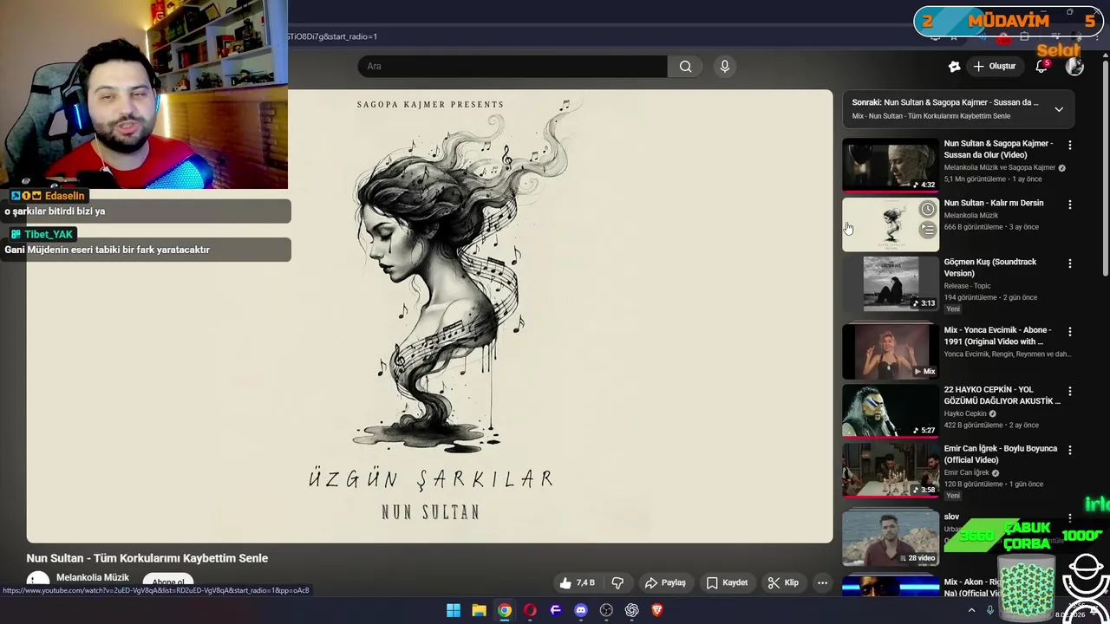
Task: Open Melankolia Müzik channel avatar
Action: pyautogui.click(x=38, y=582)
